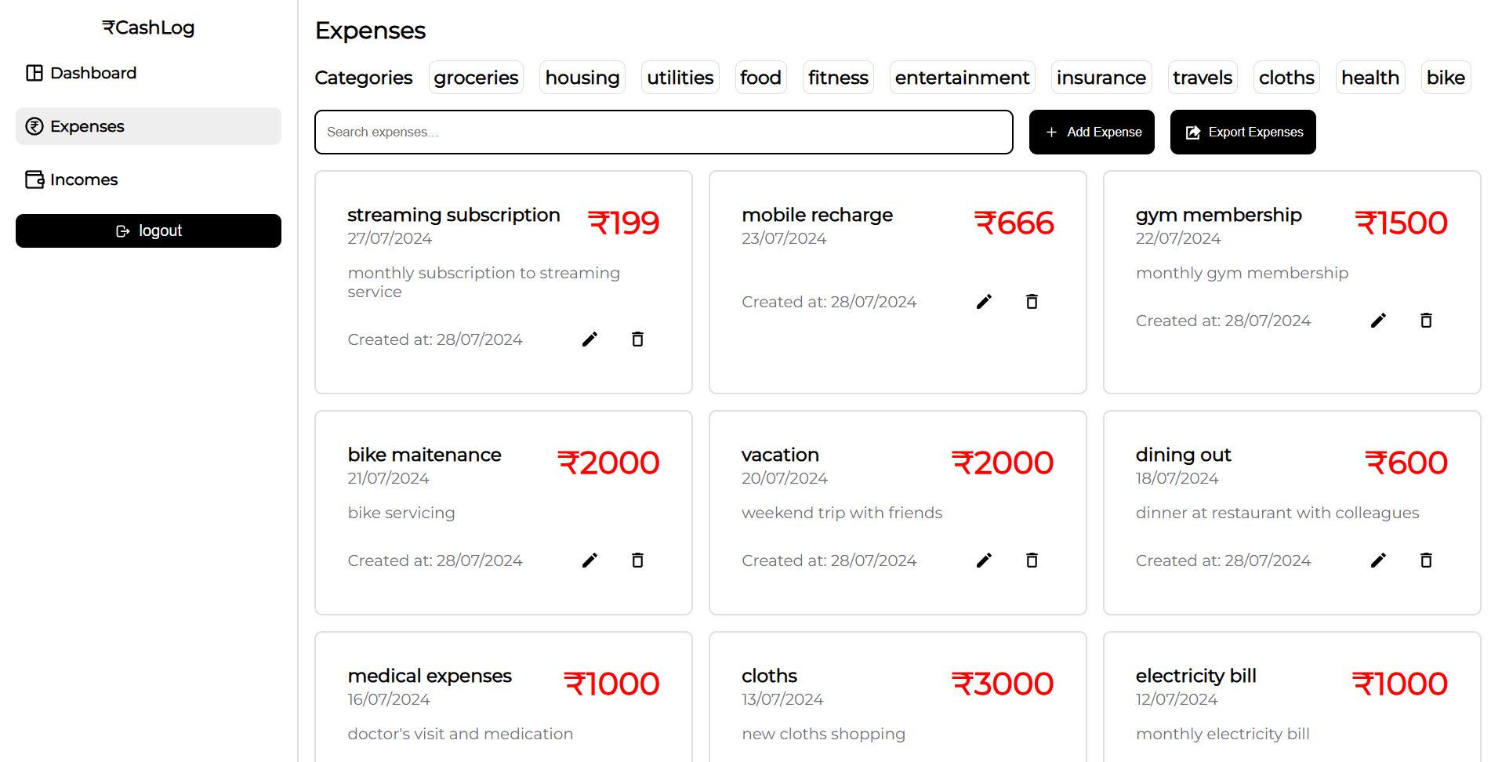This screenshot has width=1491, height=762.
Task: Click trash icon on gym membership card
Action: pos(1427,321)
